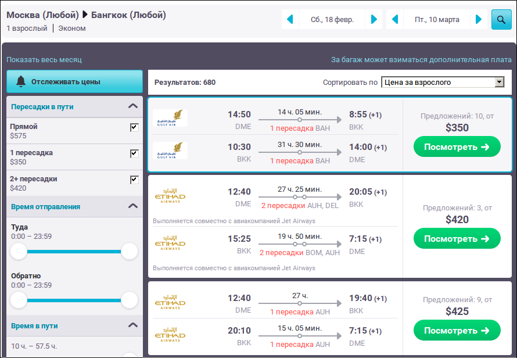Open the Сортировать по dropdown
Image resolution: width=517 pixels, height=358 pixels.
coord(443,82)
